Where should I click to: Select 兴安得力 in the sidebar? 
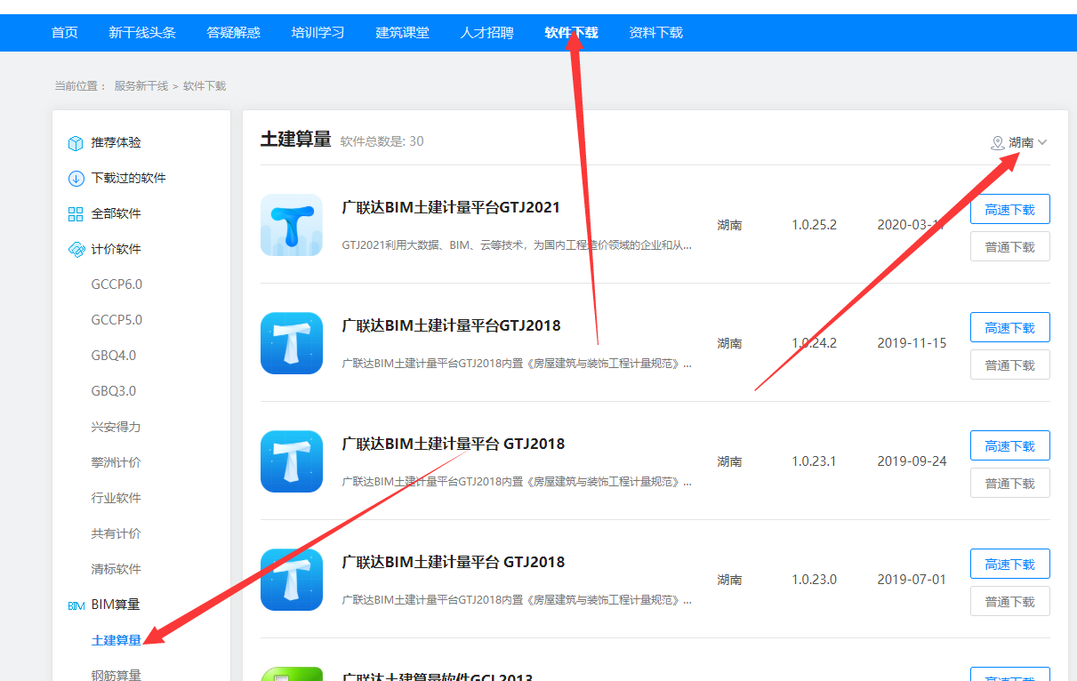116,427
